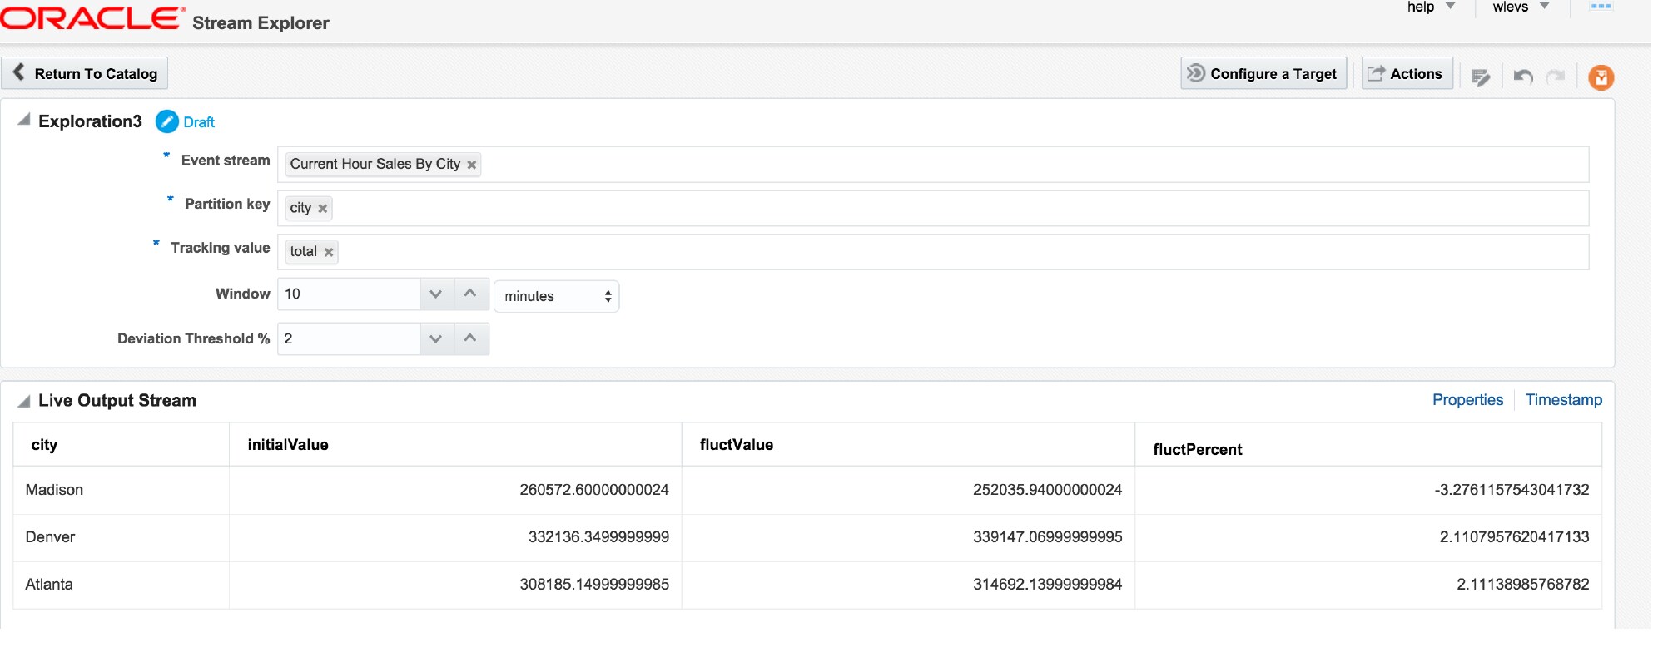Open the help menu
The width and height of the screenshot is (1653, 662).
(1431, 7)
